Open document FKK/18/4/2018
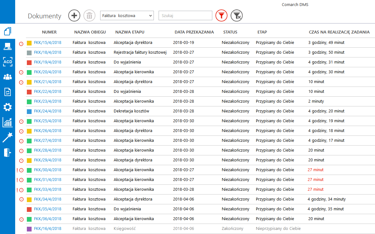The height and width of the screenshot is (234, 375). click(x=48, y=52)
